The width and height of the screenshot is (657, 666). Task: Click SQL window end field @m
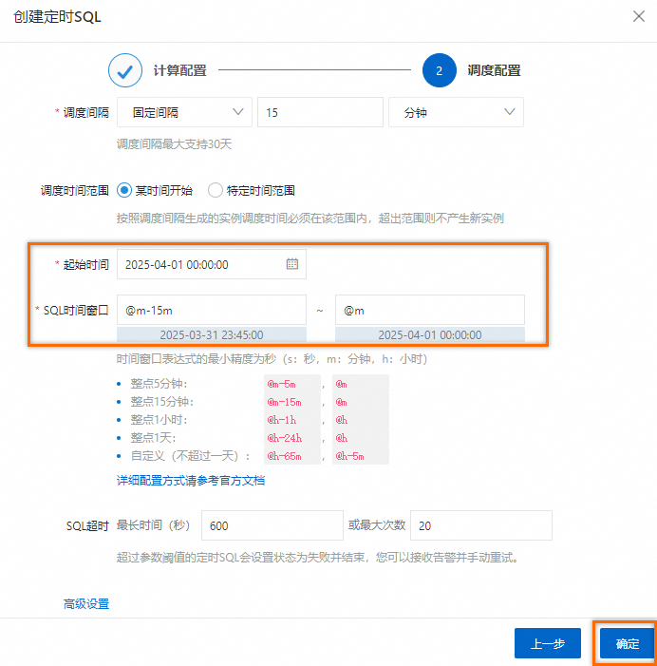tap(430, 310)
